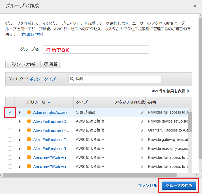Expand the AmazonAPIGateway row above the last row
Image resolution: width=202 pixels, height=194 pixels.
click(20, 158)
